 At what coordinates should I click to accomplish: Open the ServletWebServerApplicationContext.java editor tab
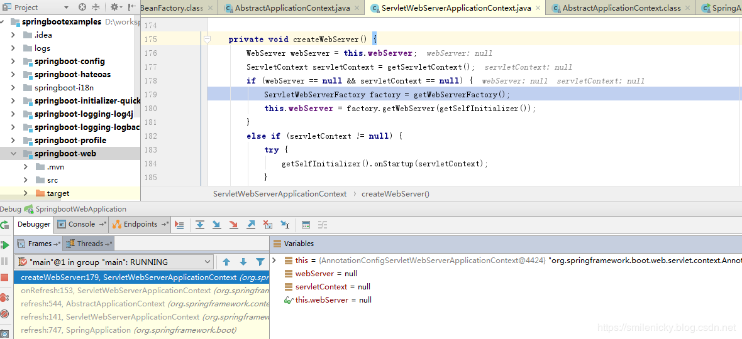point(456,8)
